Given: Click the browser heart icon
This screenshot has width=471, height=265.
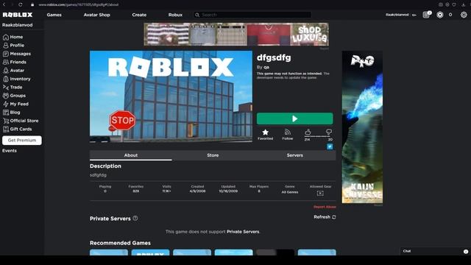Looking at the screenshot, I should [x=454, y=4].
